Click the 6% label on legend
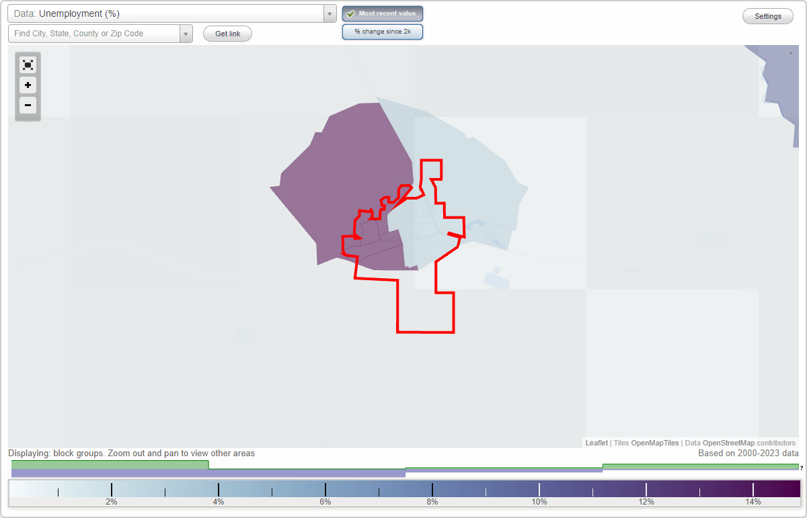This screenshot has height=518, width=807. coord(325,501)
